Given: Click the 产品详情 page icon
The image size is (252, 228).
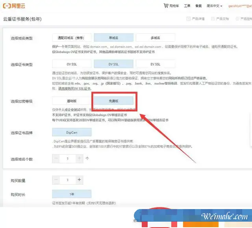Looking at the screenshot, I should (x=188, y=19).
